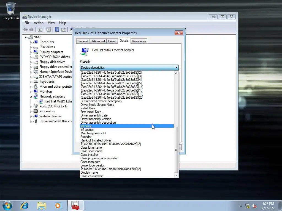The image size is (282, 211).
Task: Expand the Computer tree node
Action: point(31,42)
